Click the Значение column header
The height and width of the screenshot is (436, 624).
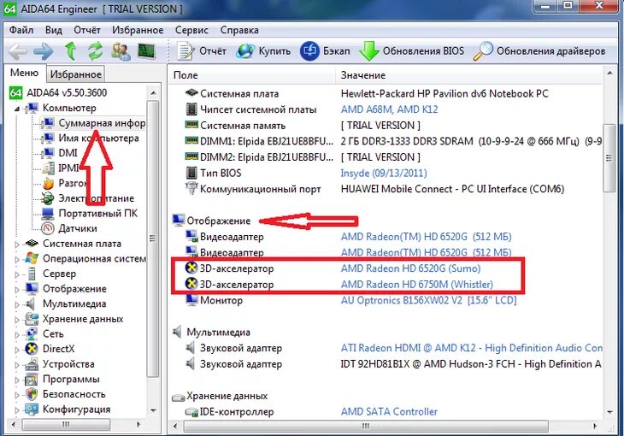click(x=469, y=75)
